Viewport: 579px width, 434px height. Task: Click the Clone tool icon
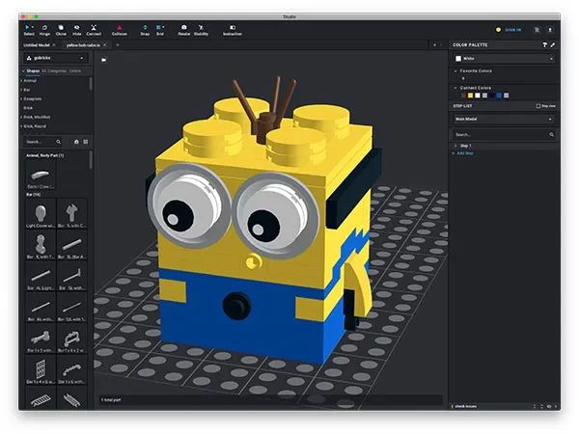(61, 30)
